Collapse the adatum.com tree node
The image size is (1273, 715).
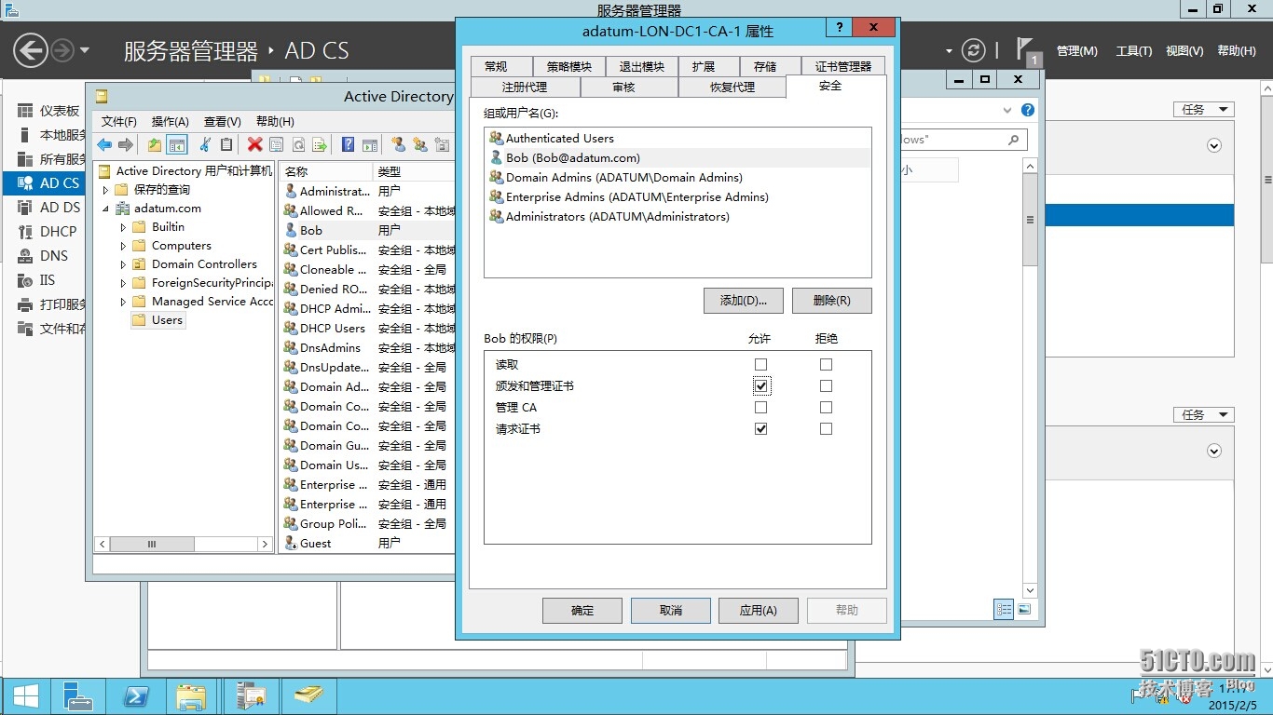(x=105, y=209)
